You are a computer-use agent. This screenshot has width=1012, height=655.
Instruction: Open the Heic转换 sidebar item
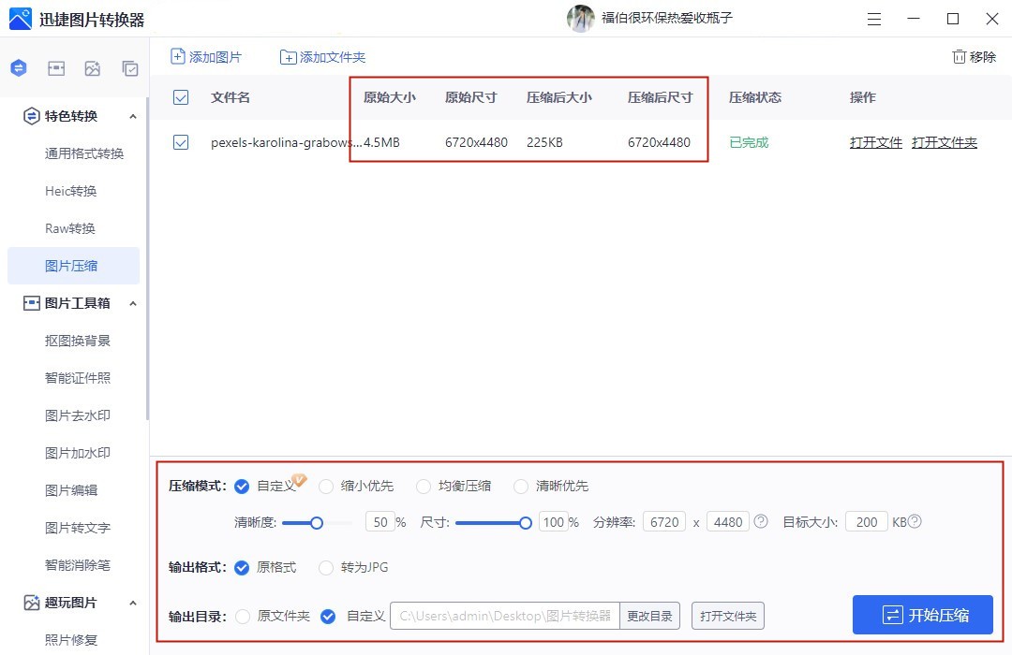tap(71, 191)
